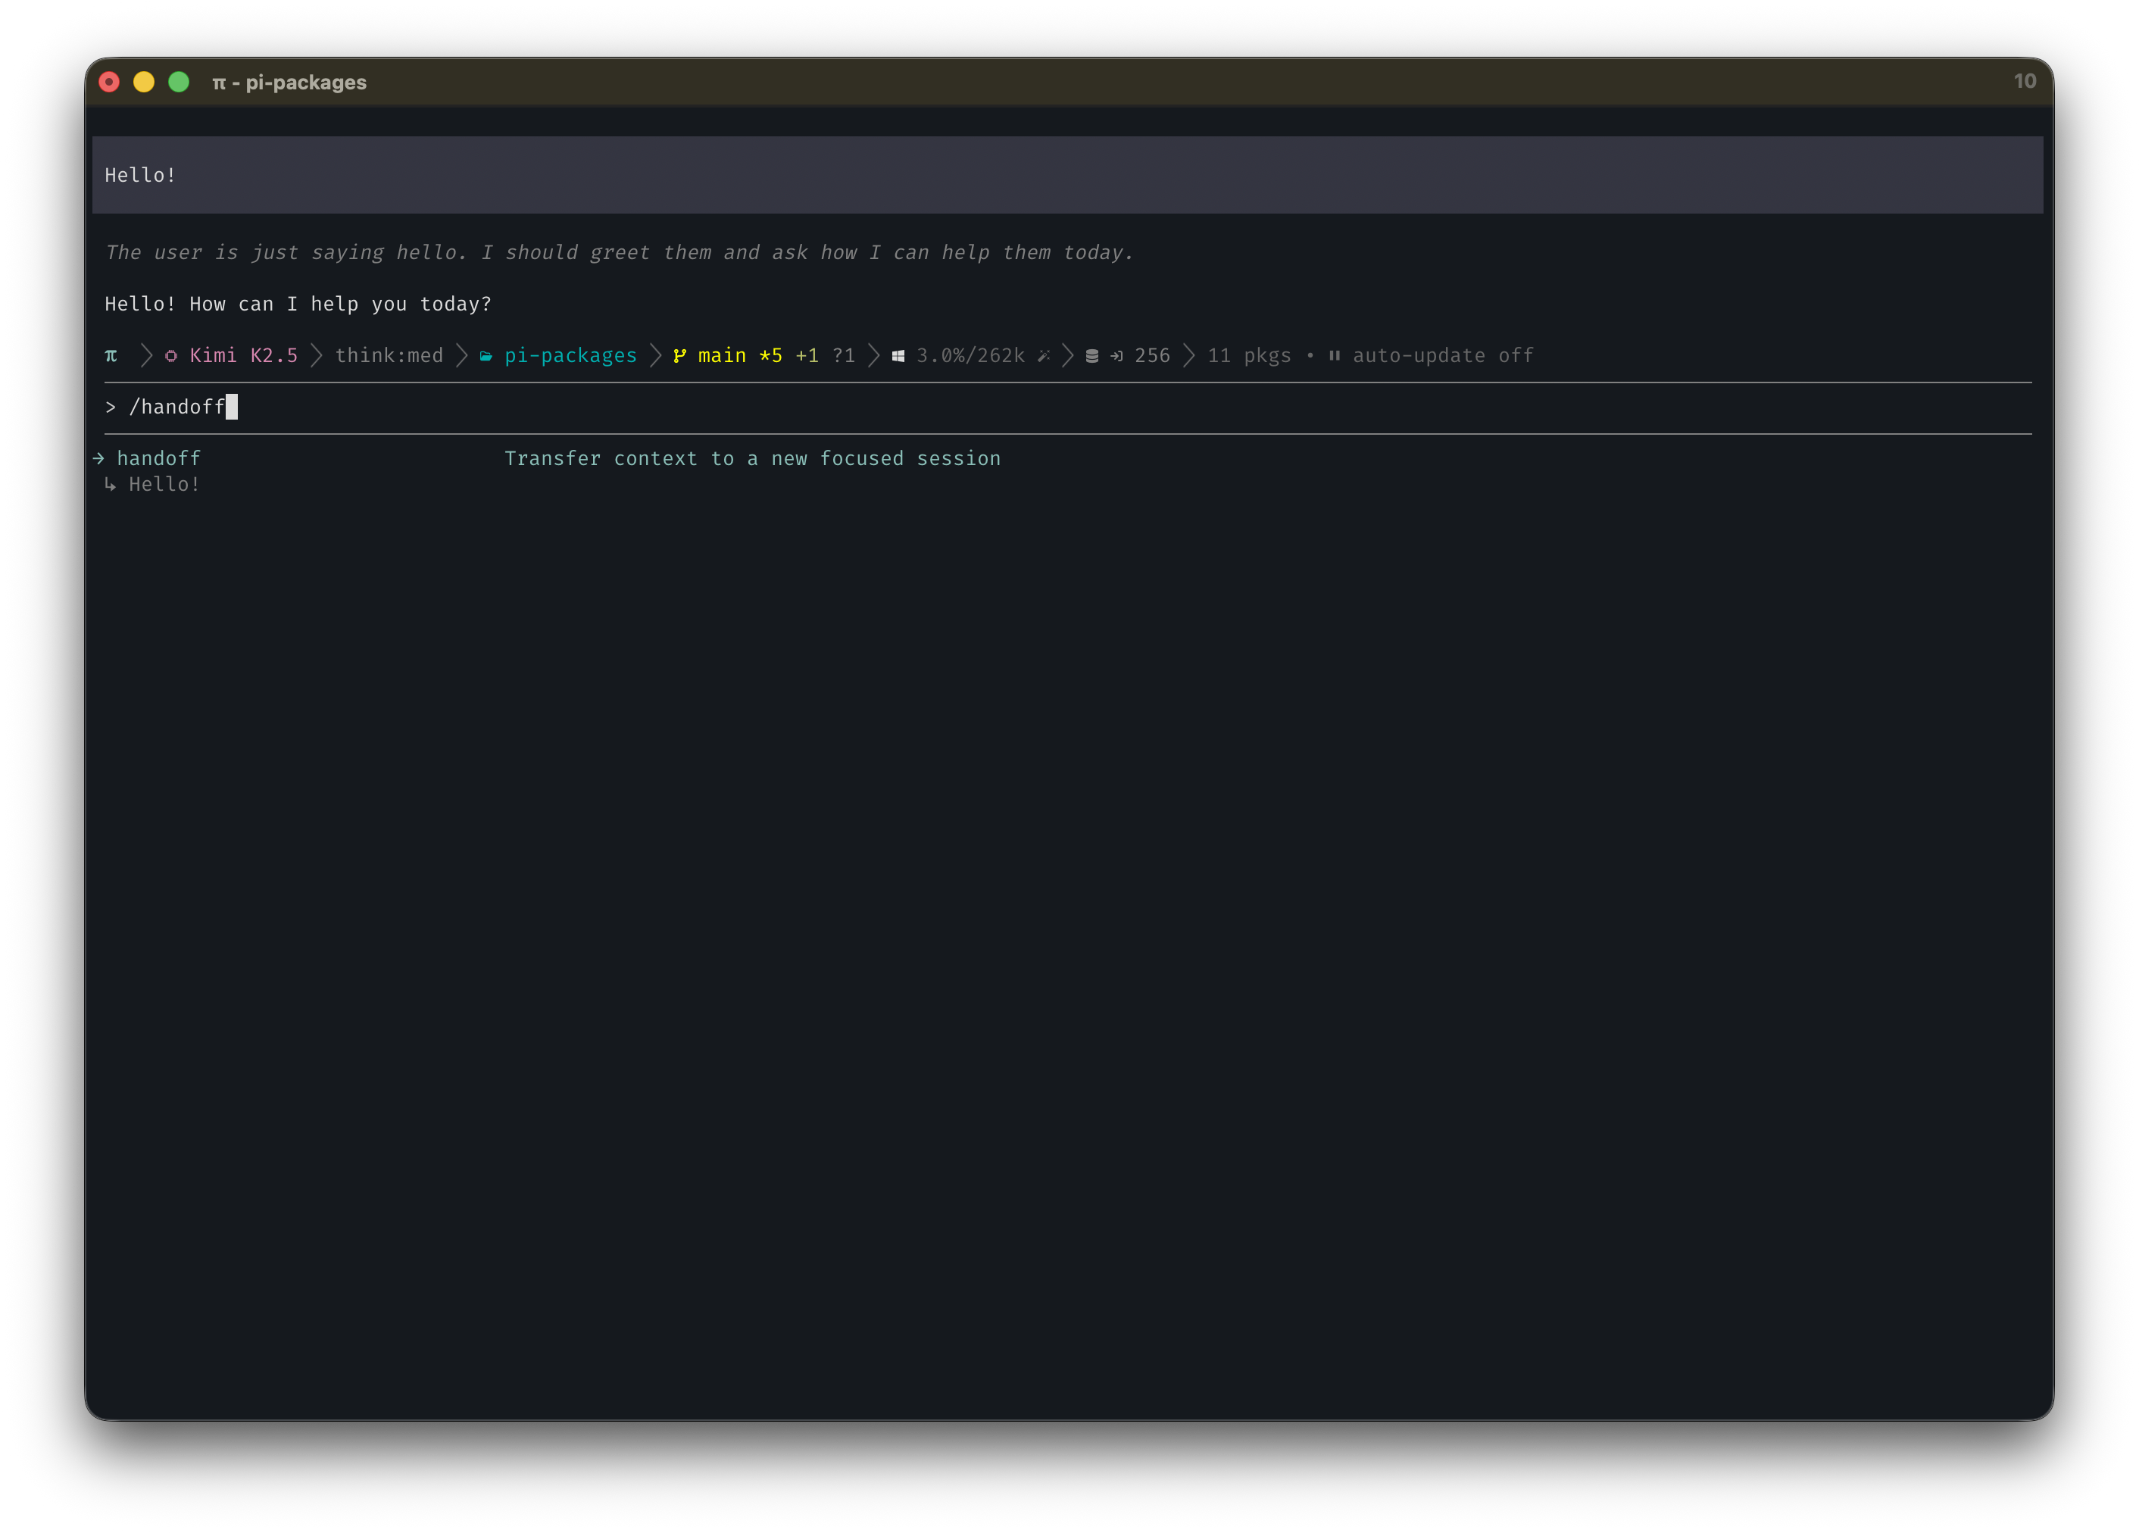Click the prompt > symbol
Image resolution: width=2139 pixels, height=1533 pixels.
[x=111, y=407]
